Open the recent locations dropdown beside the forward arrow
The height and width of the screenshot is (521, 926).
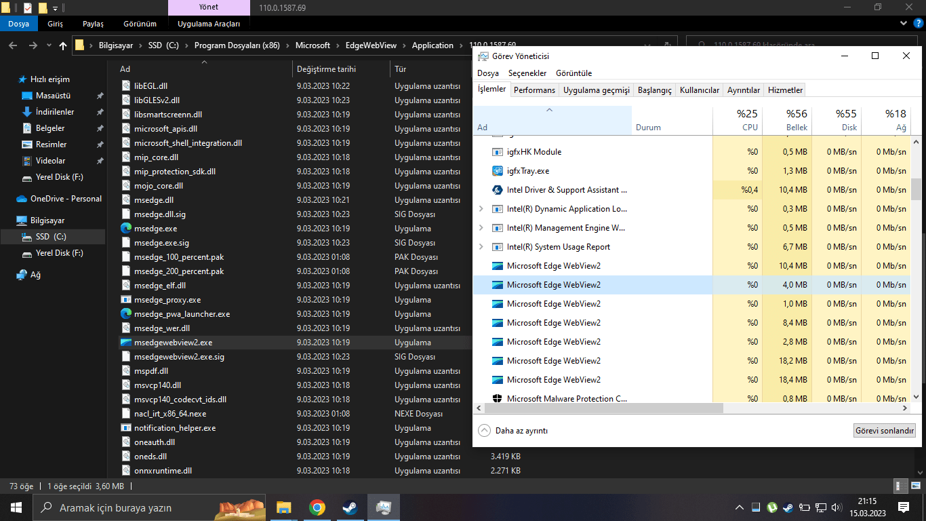pyautogui.click(x=48, y=45)
